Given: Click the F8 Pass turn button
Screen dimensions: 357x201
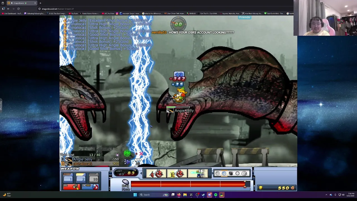Looking at the screenshot, I should tap(90, 187).
